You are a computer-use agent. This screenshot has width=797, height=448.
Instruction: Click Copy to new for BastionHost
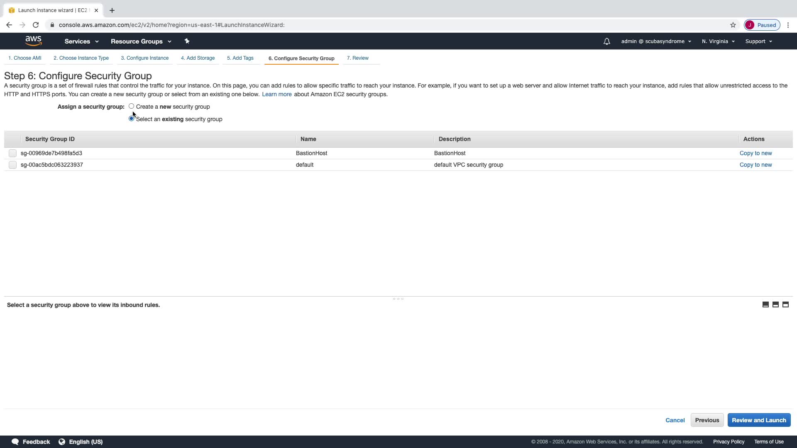coord(755,153)
